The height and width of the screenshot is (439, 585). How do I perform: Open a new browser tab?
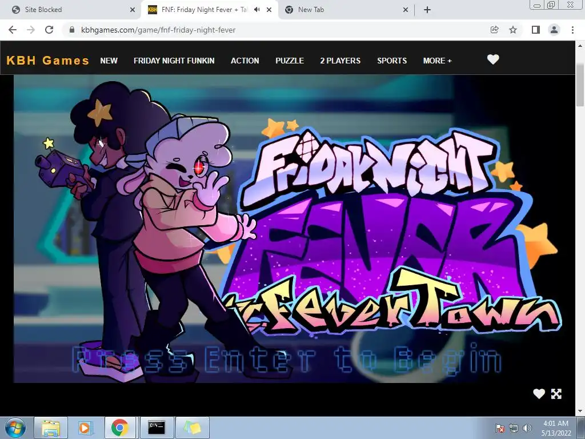[x=427, y=10]
